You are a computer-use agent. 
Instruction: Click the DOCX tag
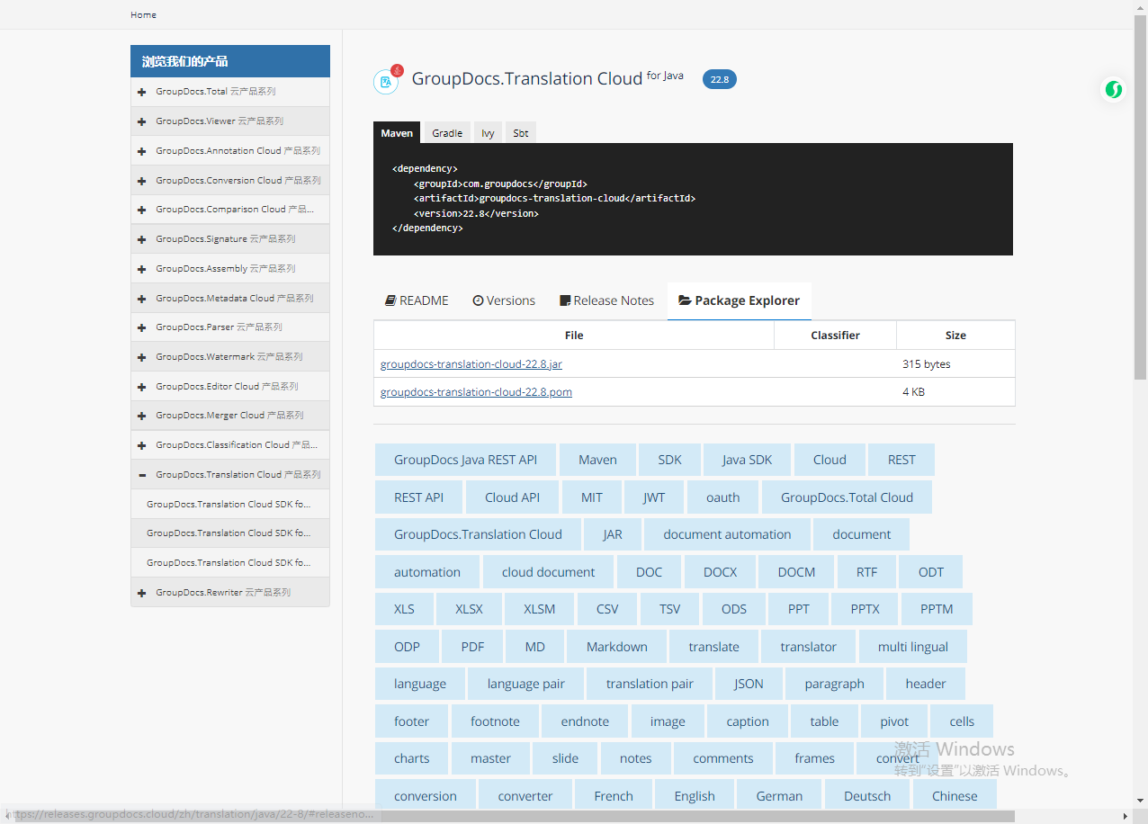point(720,572)
